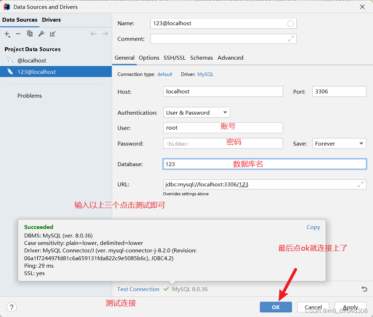Click Project Data Sources heading
373x317 pixels.
click(x=33, y=49)
